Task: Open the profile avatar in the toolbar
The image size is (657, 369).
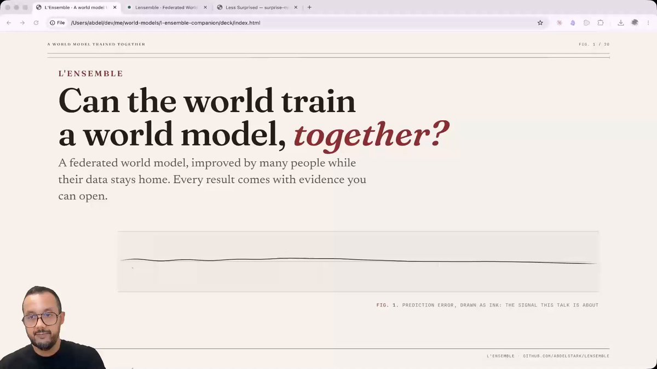Action: (635, 23)
